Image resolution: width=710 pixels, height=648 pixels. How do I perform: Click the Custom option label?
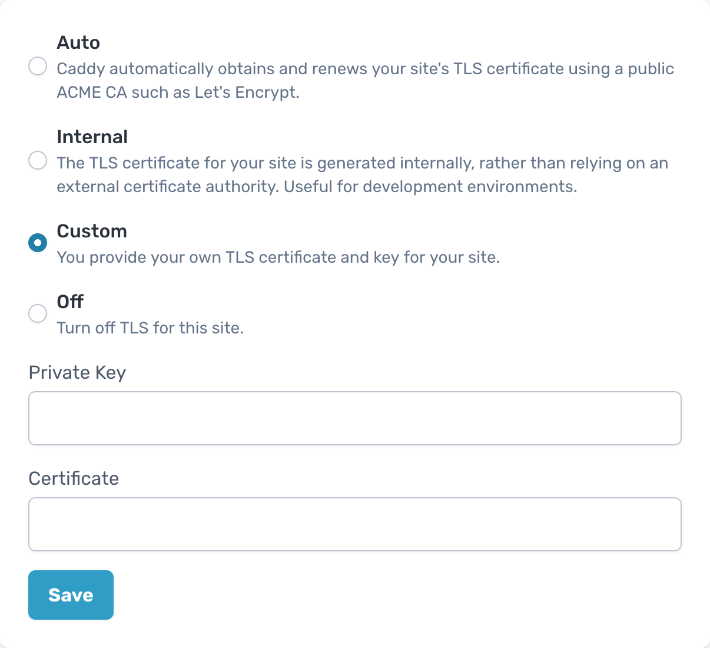pos(92,231)
